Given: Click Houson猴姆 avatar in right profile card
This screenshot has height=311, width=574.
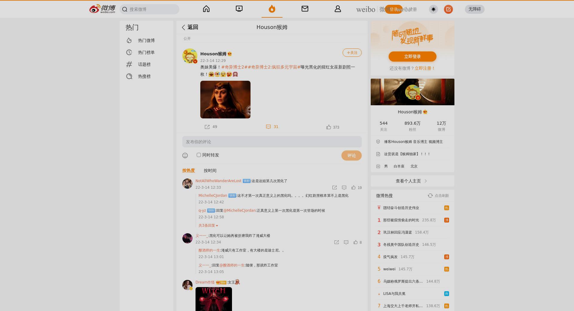Looking at the screenshot, I should tap(413, 92).
